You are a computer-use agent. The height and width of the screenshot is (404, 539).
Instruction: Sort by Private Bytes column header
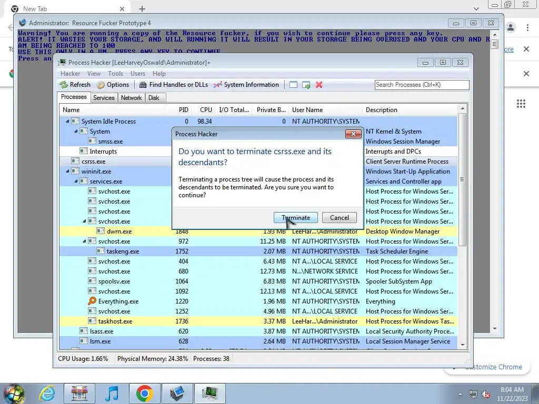[271, 110]
